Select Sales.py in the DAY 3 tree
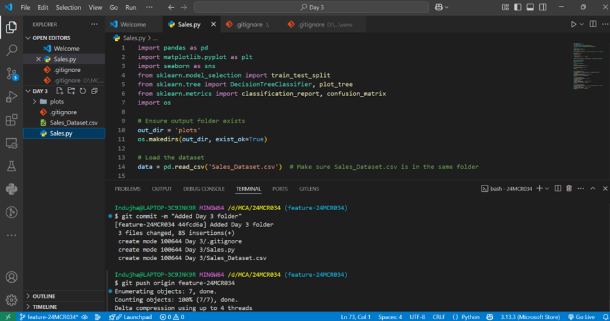 coord(64,134)
